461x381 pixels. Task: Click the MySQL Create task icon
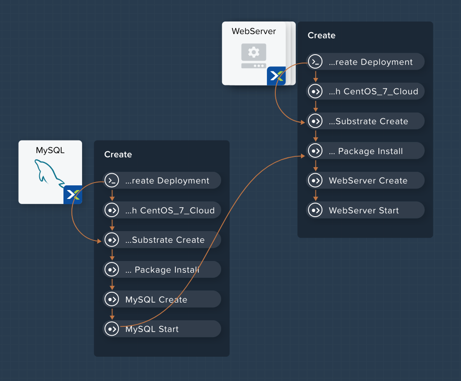point(112,299)
